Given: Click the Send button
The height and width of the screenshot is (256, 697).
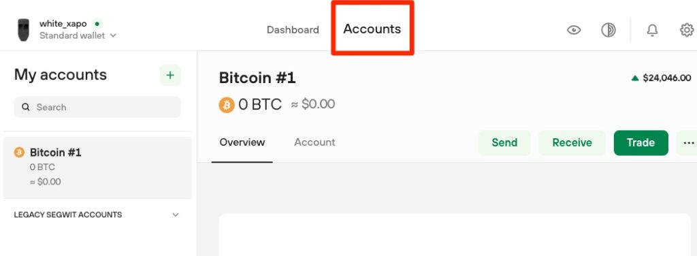Looking at the screenshot, I should click(x=504, y=143).
